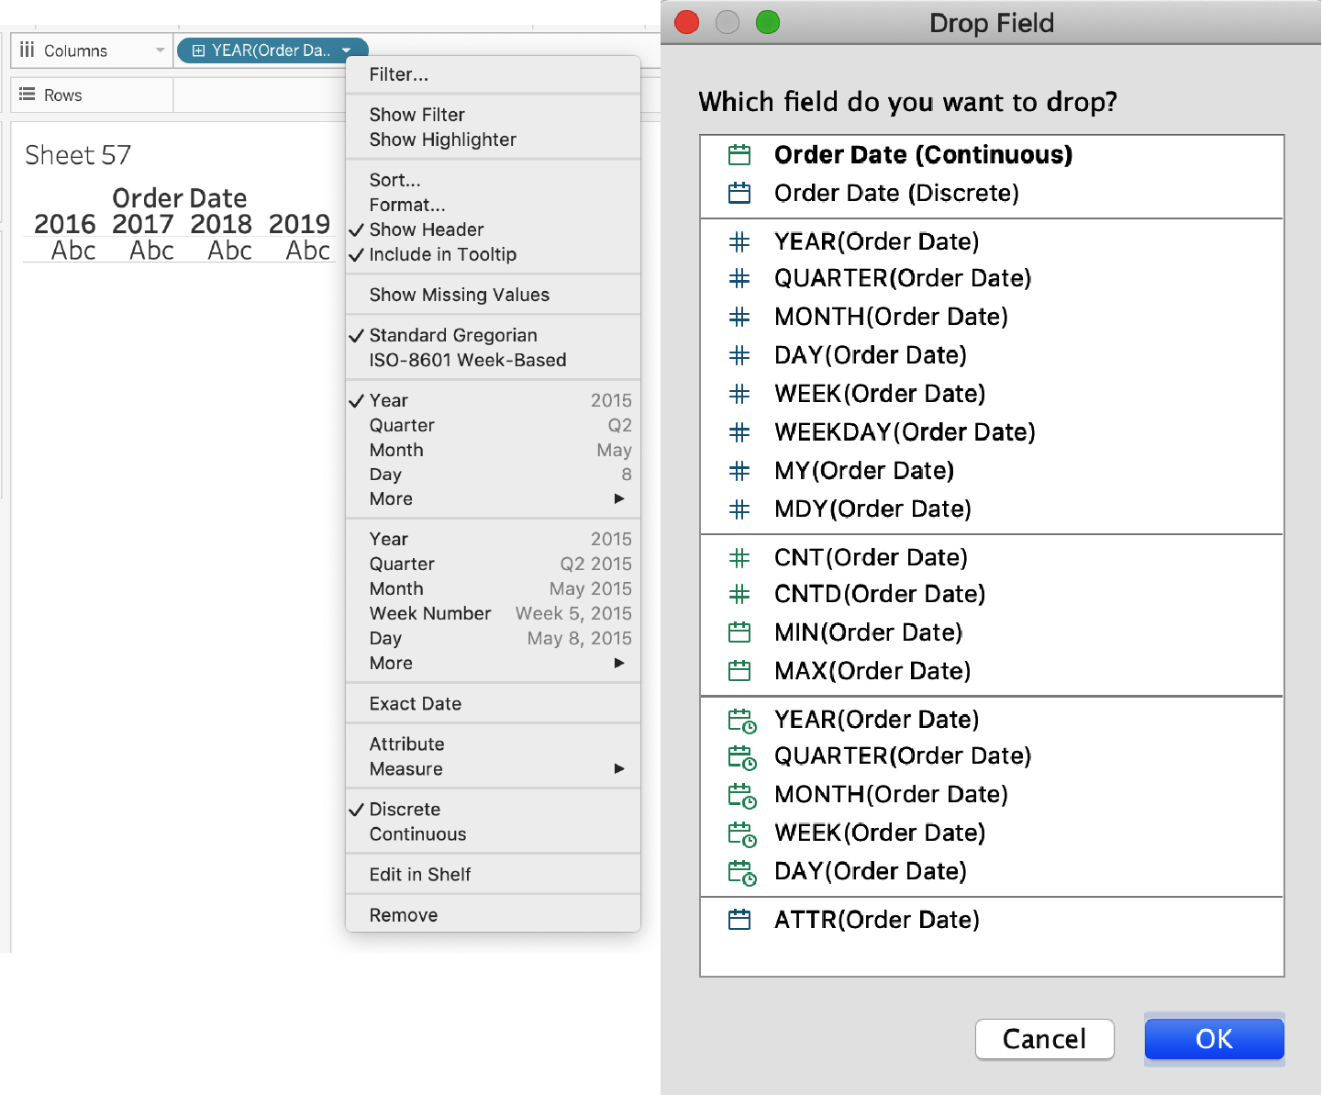1322x1096 pixels.
Task: Select Day 8 date part
Action: tap(493, 475)
